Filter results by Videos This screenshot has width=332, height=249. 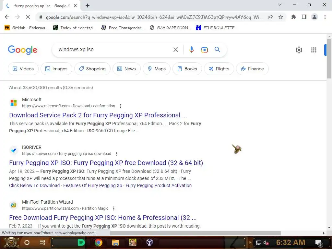(23, 69)
